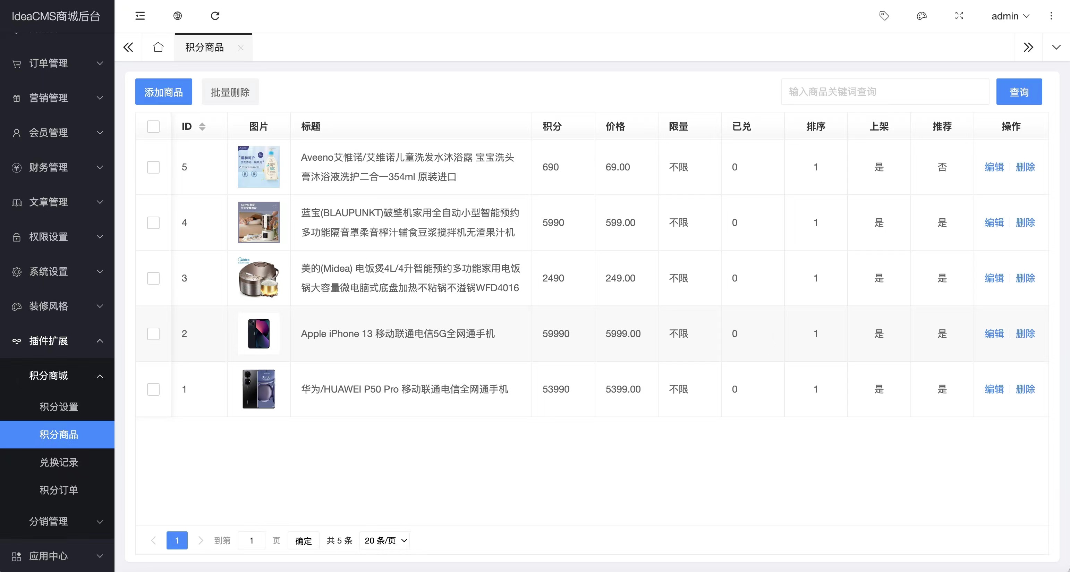This screenshot has height=572, width=1070.
Task: Check the row for BLAUPUNKT blender product
Action: tap(153, 222)
